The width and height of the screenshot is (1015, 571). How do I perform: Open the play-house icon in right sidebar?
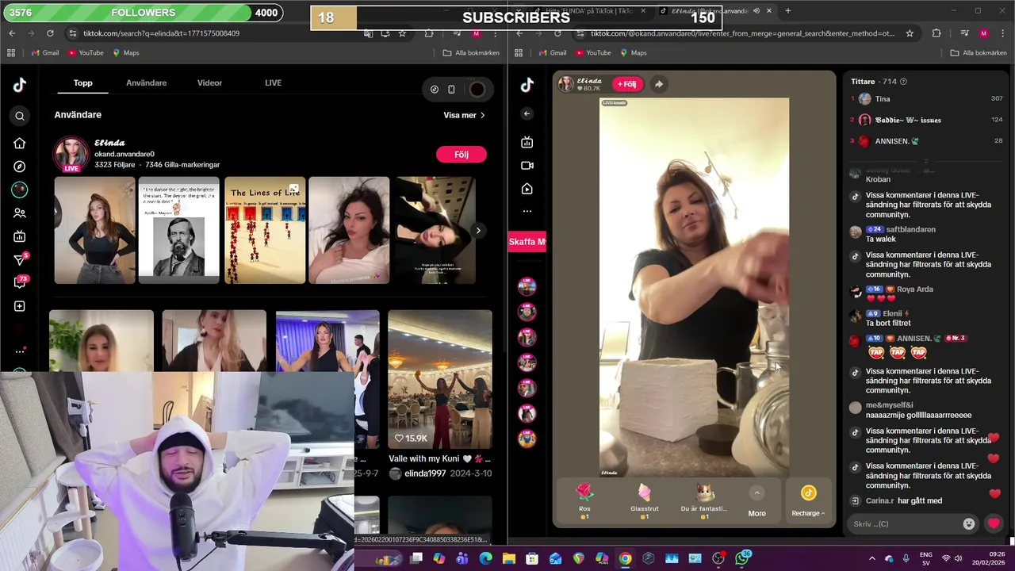pos(527,189)
